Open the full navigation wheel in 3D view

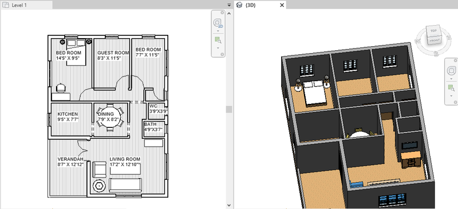click(x=451, y=71)
